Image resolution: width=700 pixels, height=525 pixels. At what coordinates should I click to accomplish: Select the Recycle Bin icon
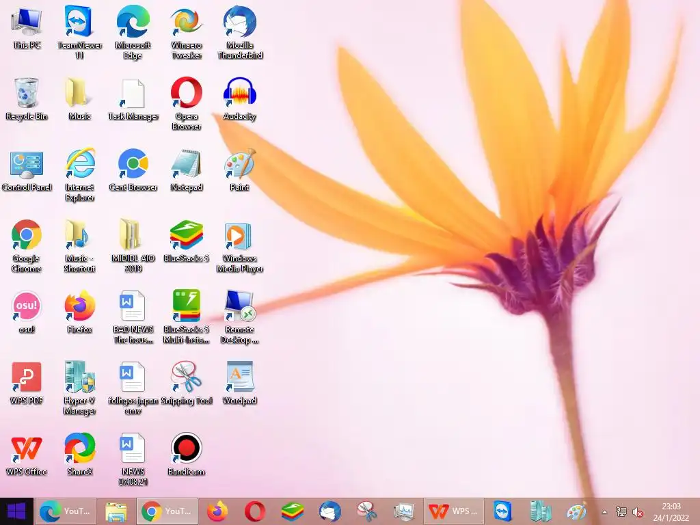tap(27, 99)
